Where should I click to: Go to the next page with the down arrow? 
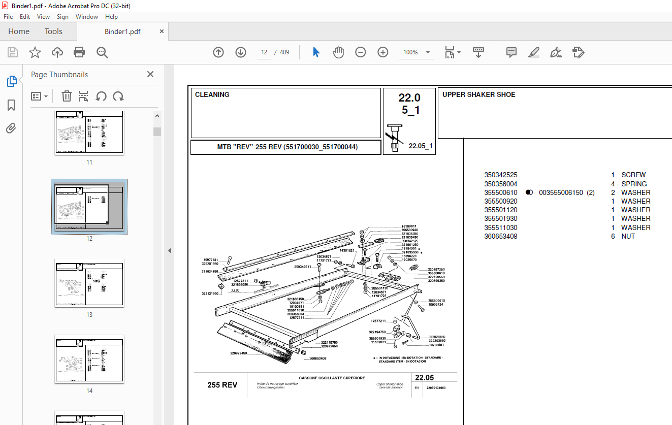(241, 52)
